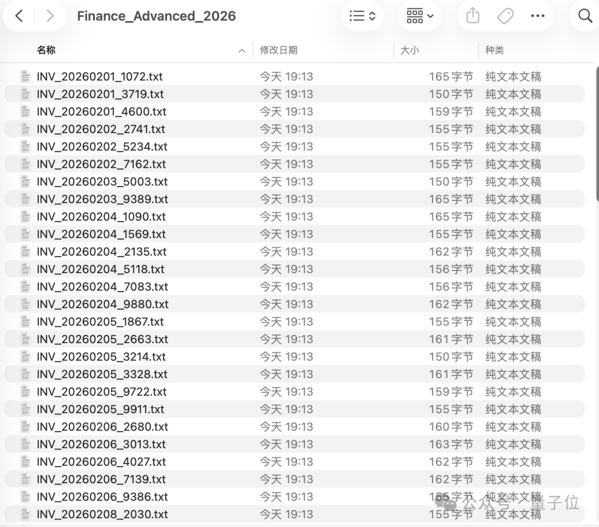Viewport: 599px width, 527px height.
Task: Select file INV_20260201_3719.txt
Action: tap(295, 94)
